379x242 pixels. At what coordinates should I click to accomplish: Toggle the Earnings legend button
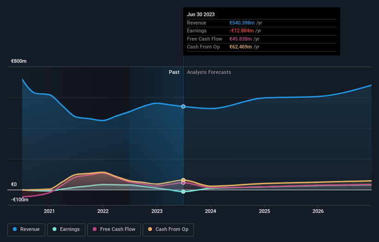(x=66, y=230)
